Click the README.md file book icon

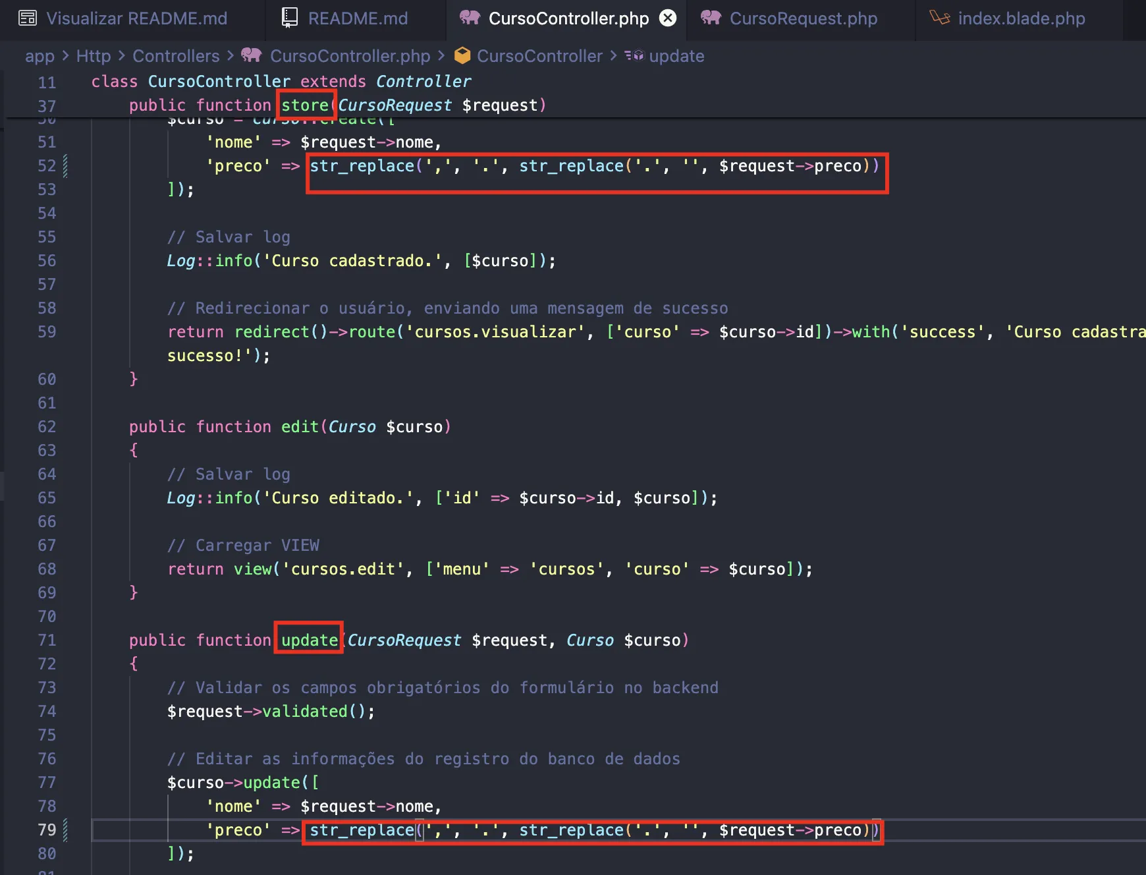coord(289,18)
